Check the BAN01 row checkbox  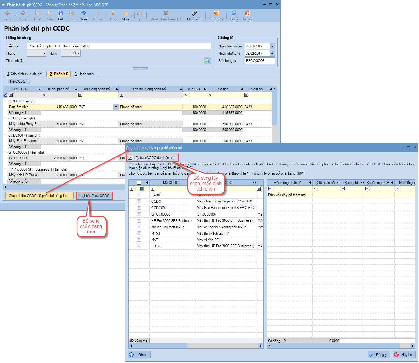139,195
